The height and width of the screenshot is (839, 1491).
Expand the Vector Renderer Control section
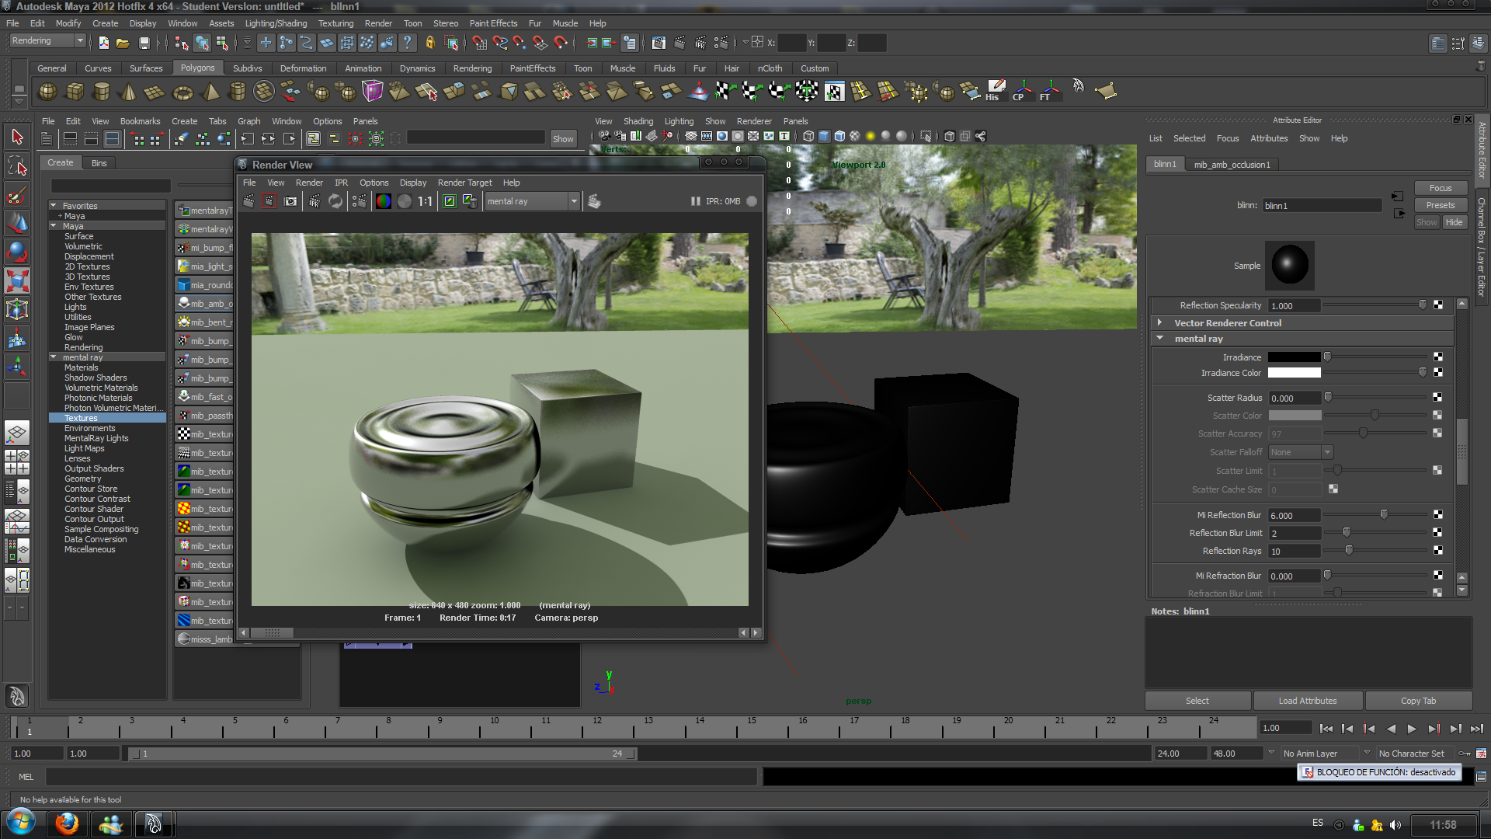point(1160,322)
